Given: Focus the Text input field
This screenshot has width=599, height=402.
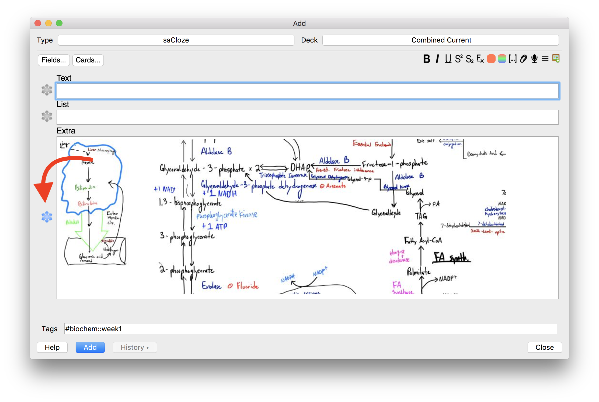Looking at the screenshot, I should (308, 91).
